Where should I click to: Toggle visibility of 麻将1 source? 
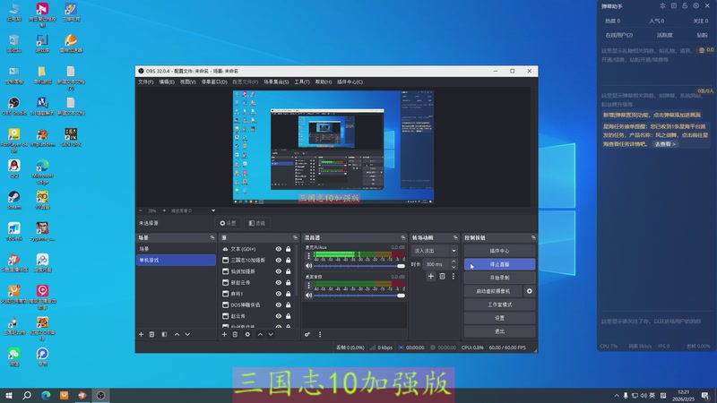coord(278,294)
